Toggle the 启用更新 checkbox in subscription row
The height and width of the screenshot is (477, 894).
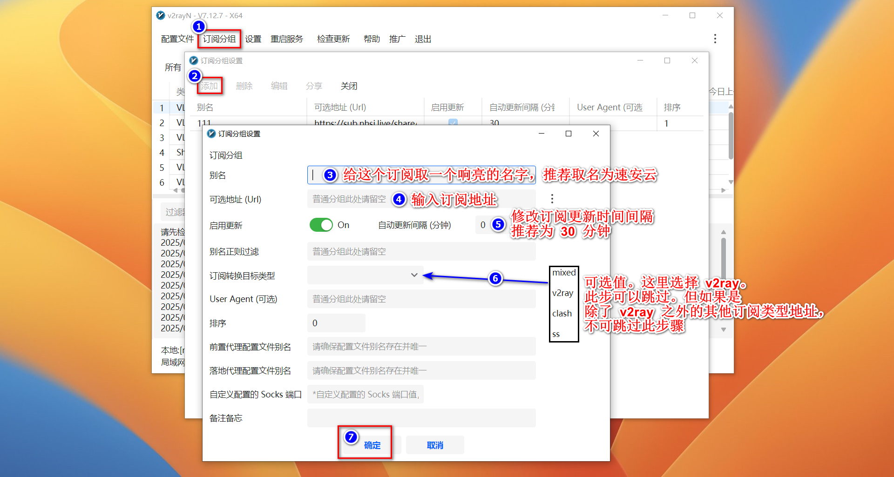(453, 123)
